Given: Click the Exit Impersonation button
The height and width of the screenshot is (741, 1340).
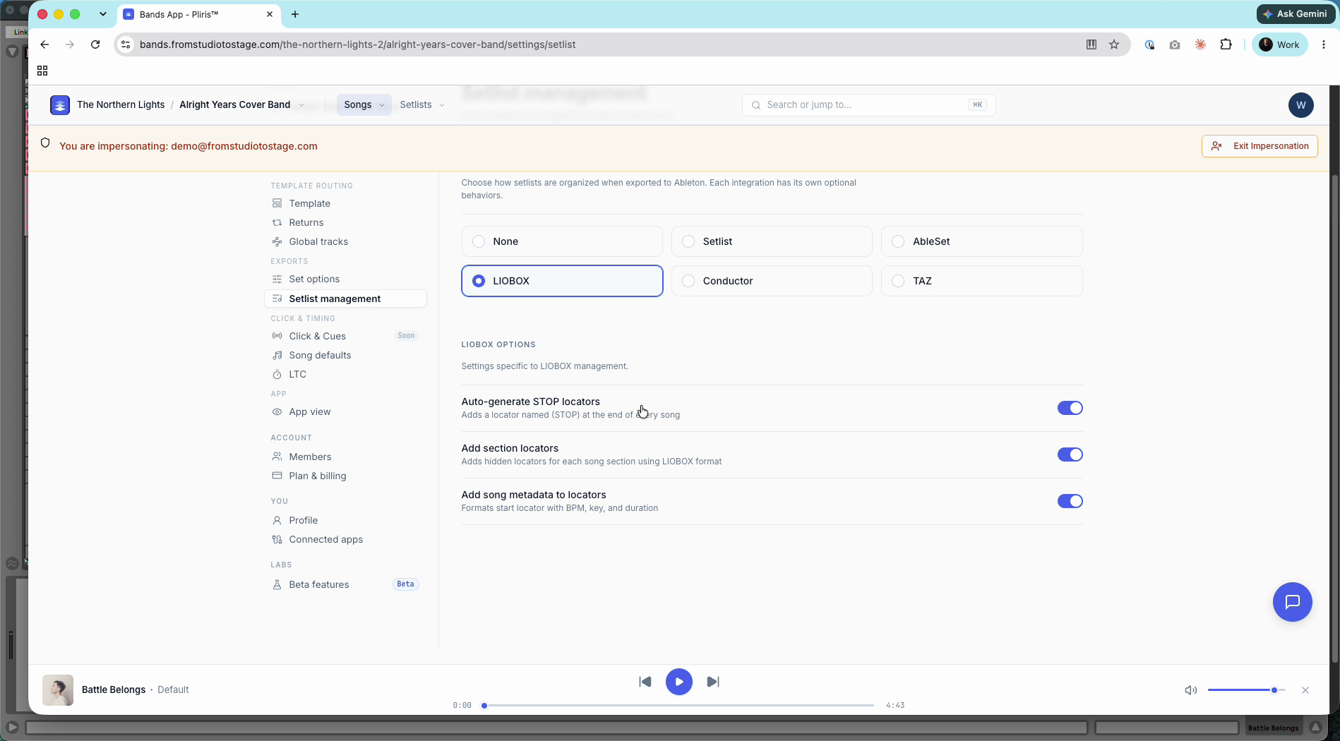Looking at the screenshot, I should click(1260, 146).
